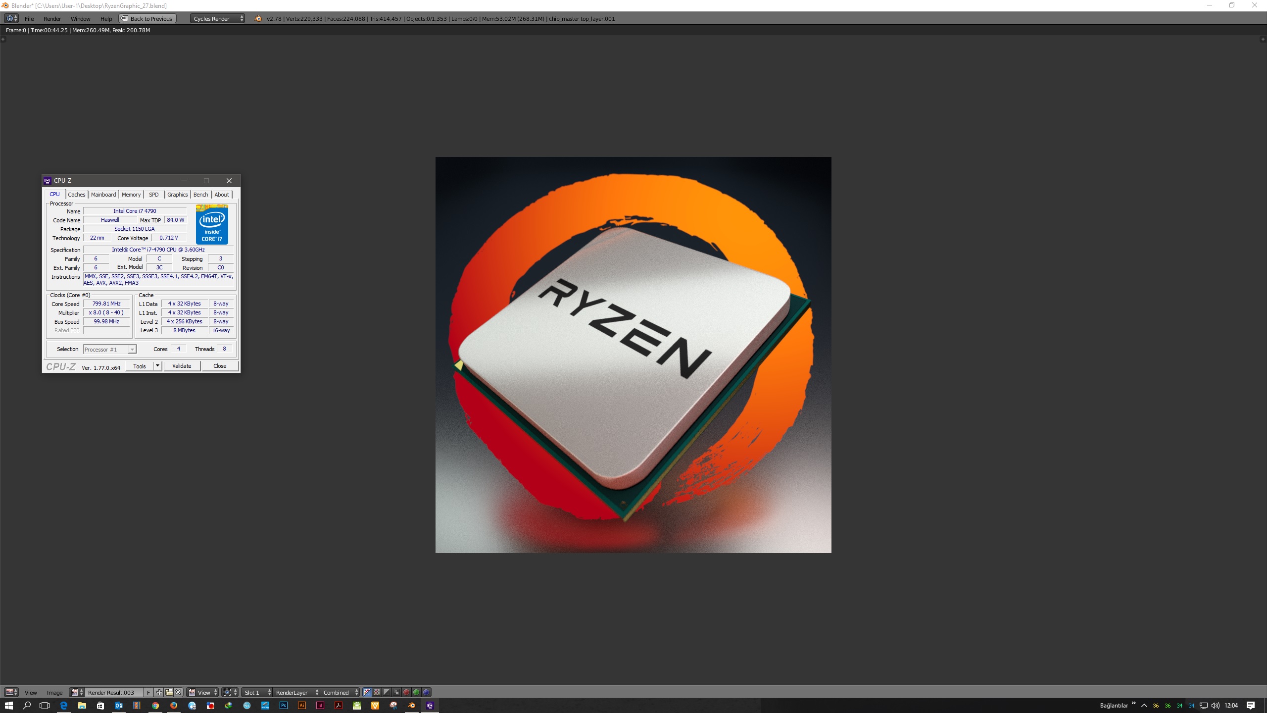Click the Tools button in CPU-Z
The image size is (1267, 713).
pos(140,366)
